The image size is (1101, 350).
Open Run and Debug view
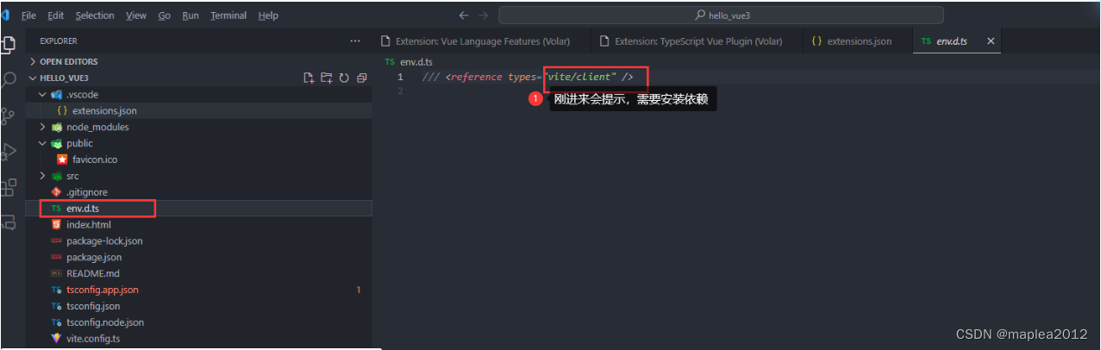(x=9, y=152)
